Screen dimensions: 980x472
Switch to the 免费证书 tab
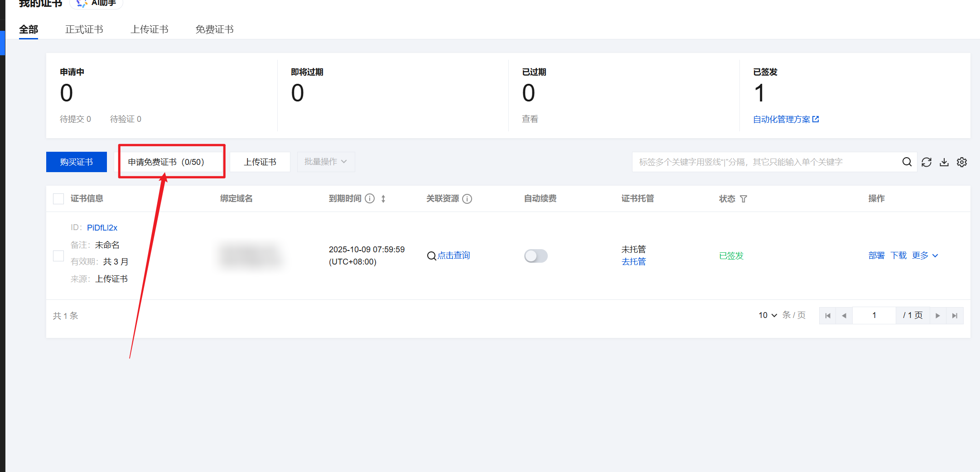click(x=214, y=29)
